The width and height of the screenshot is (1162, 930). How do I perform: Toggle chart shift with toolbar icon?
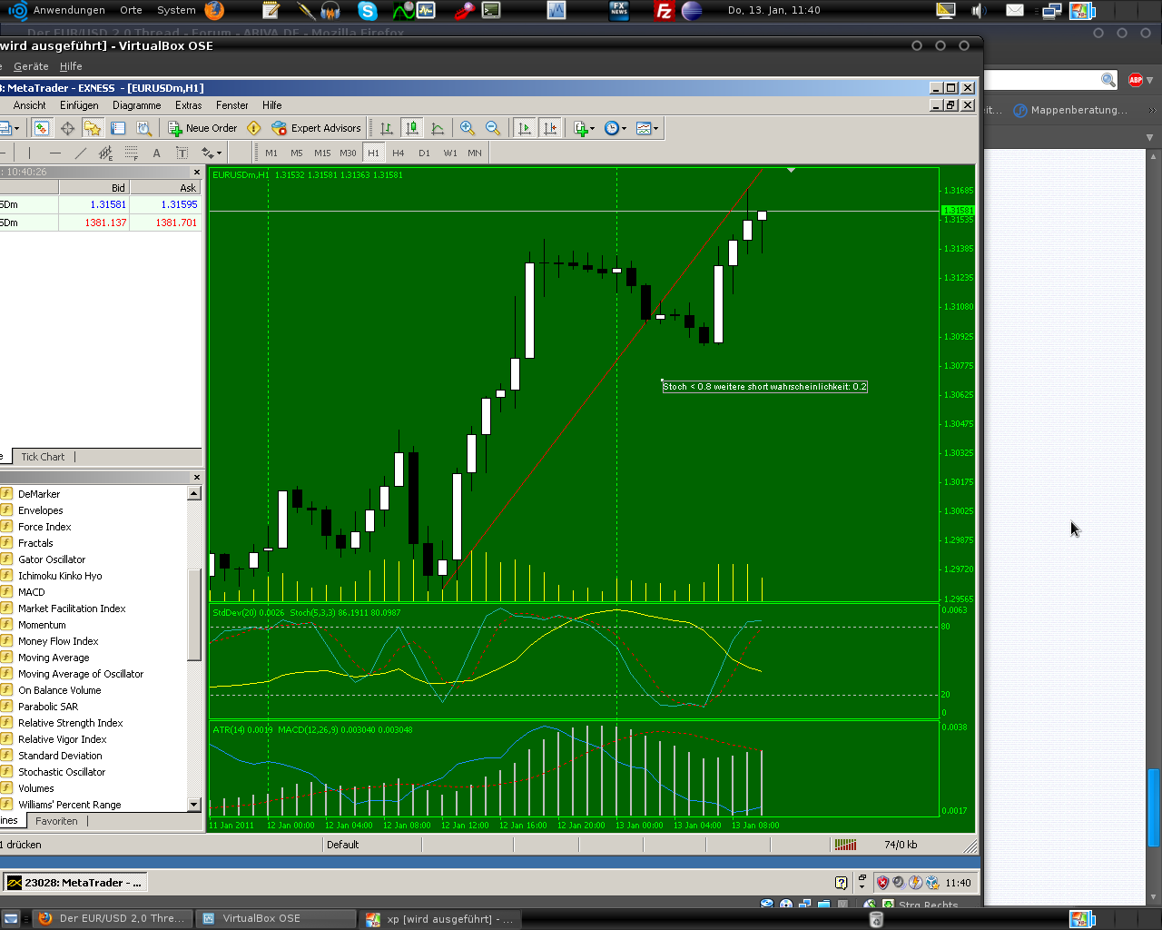tap(551, 128)
